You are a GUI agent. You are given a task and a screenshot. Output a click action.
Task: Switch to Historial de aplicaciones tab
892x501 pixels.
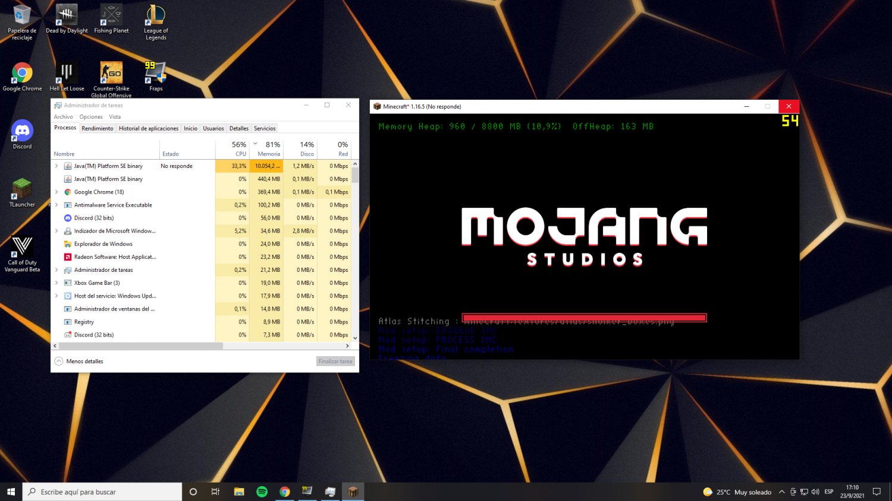[x=149, y=128]
